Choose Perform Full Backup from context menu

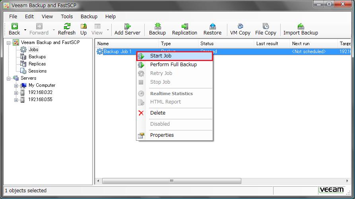pos(175,65)
